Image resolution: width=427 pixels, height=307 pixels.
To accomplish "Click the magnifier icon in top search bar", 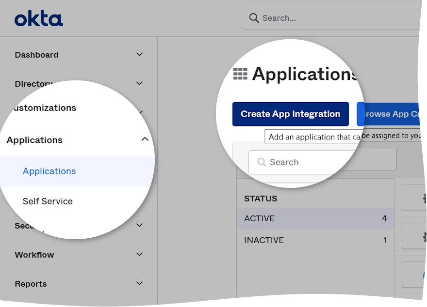I will pyautogui.click(x=254, y=18).
